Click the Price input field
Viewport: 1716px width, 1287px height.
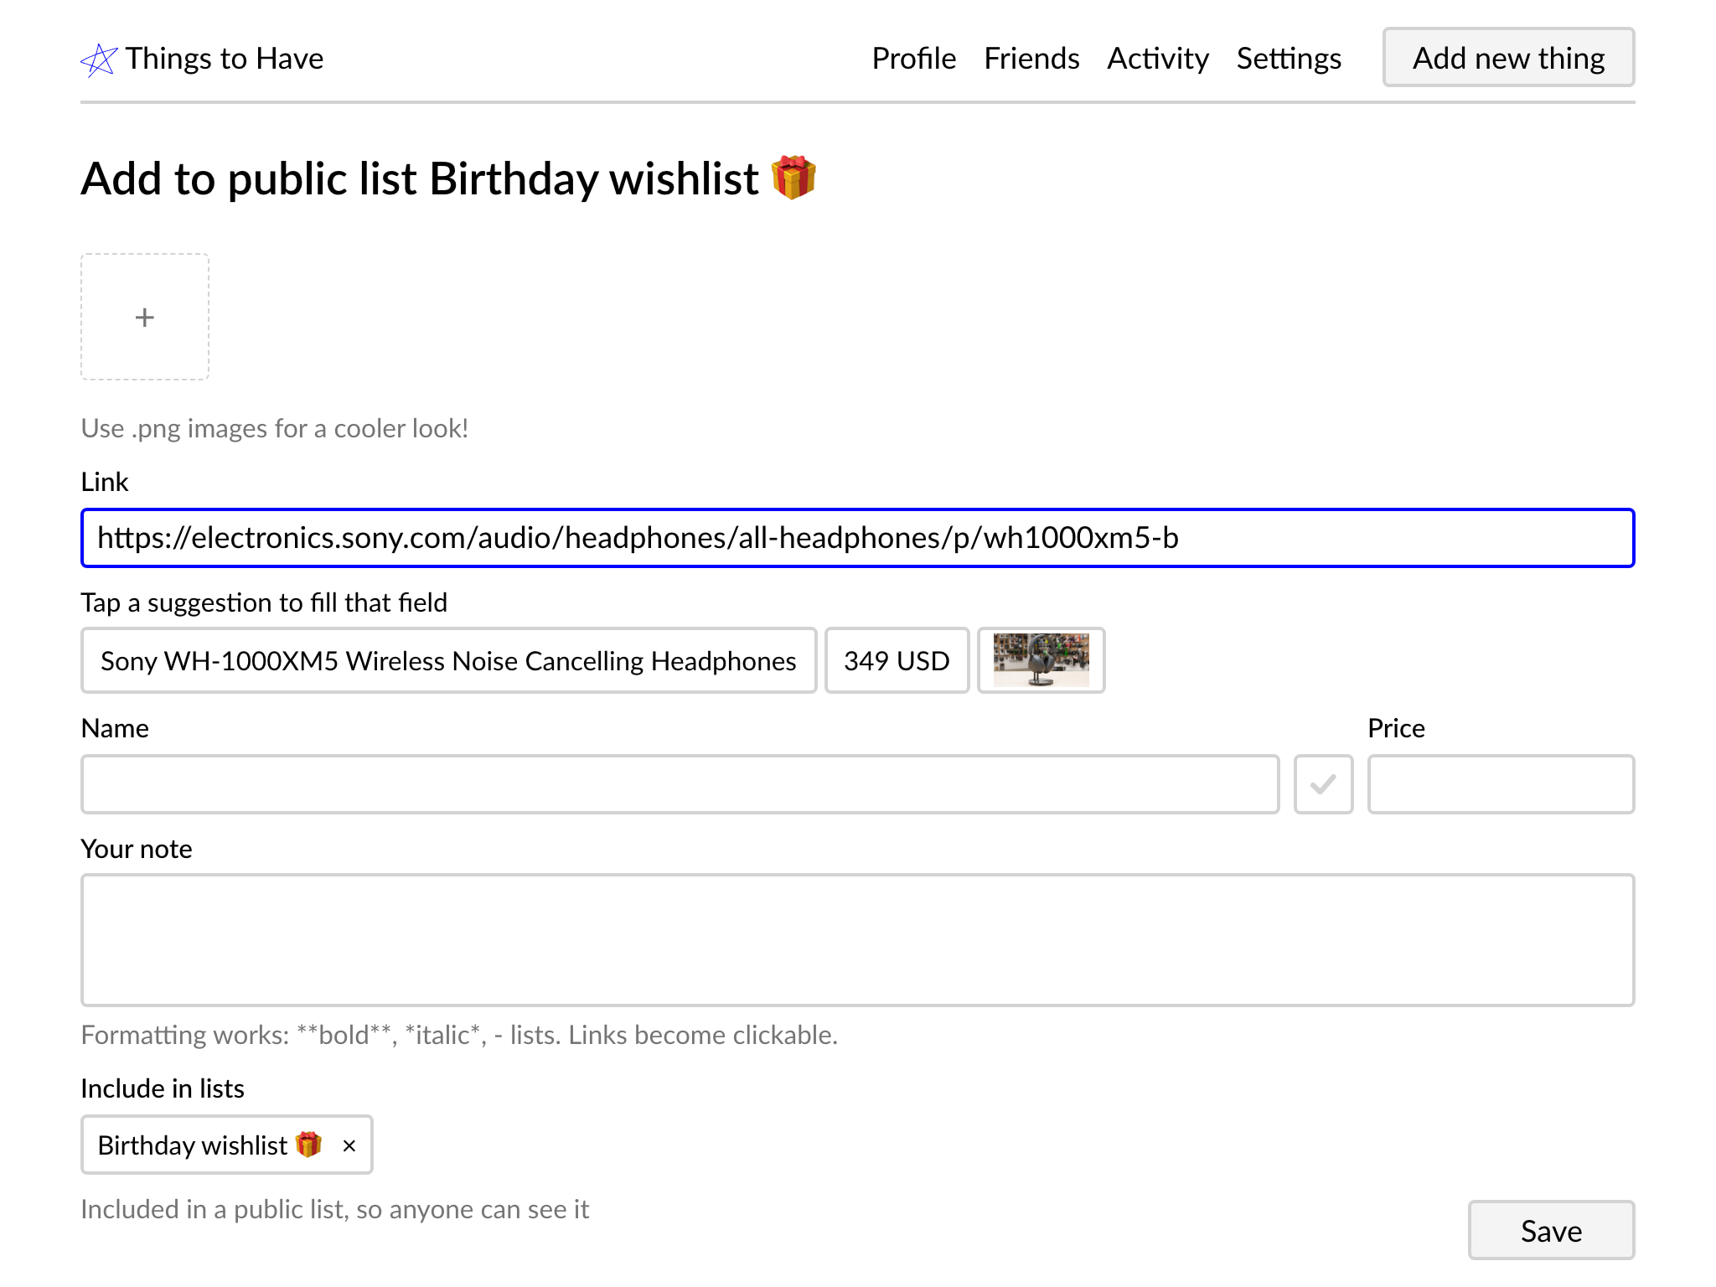1501,784
